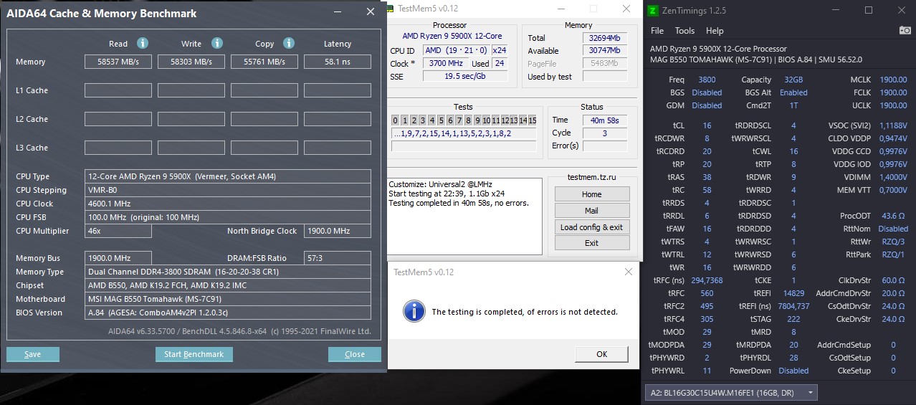
Task: Open the ZenTimings Help menu
Action: coord(715,31)
